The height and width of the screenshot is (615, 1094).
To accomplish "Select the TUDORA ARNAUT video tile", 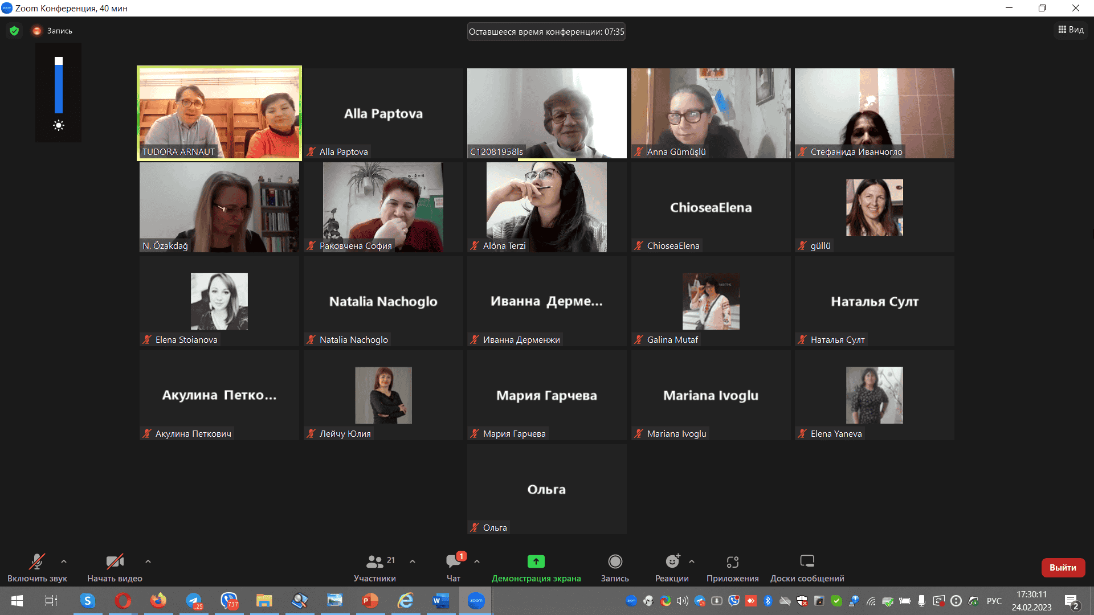I will (219, 113).
